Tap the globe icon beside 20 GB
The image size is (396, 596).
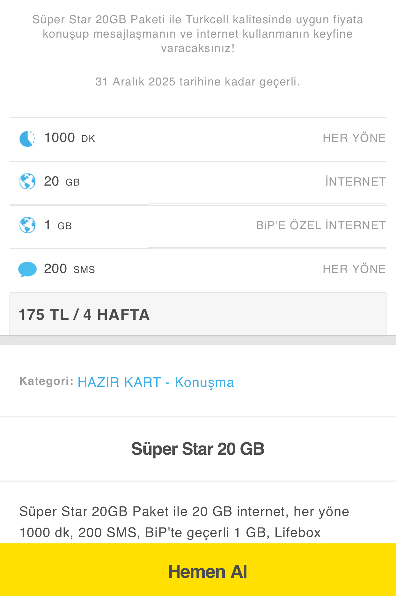coord(27,181)
